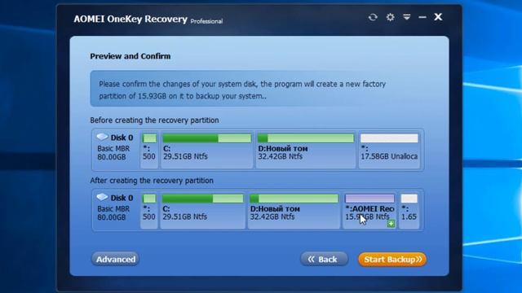Close the AOMEI OneKey Recovery window

point(438,16)
